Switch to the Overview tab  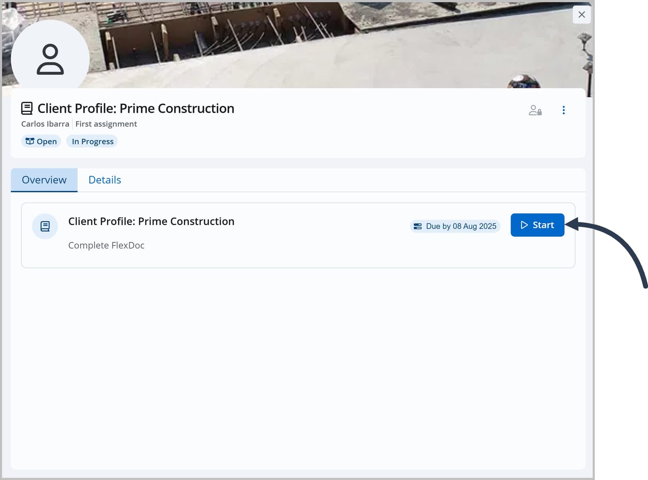coord(44,180)
